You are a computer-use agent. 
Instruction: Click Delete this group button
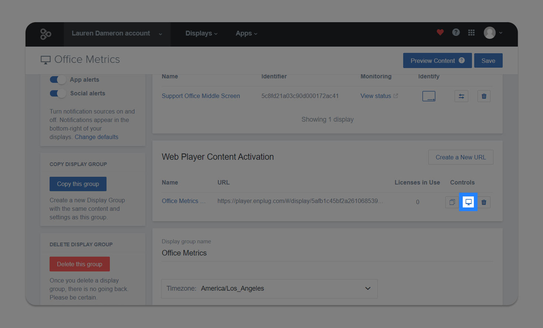click(80, 264)
